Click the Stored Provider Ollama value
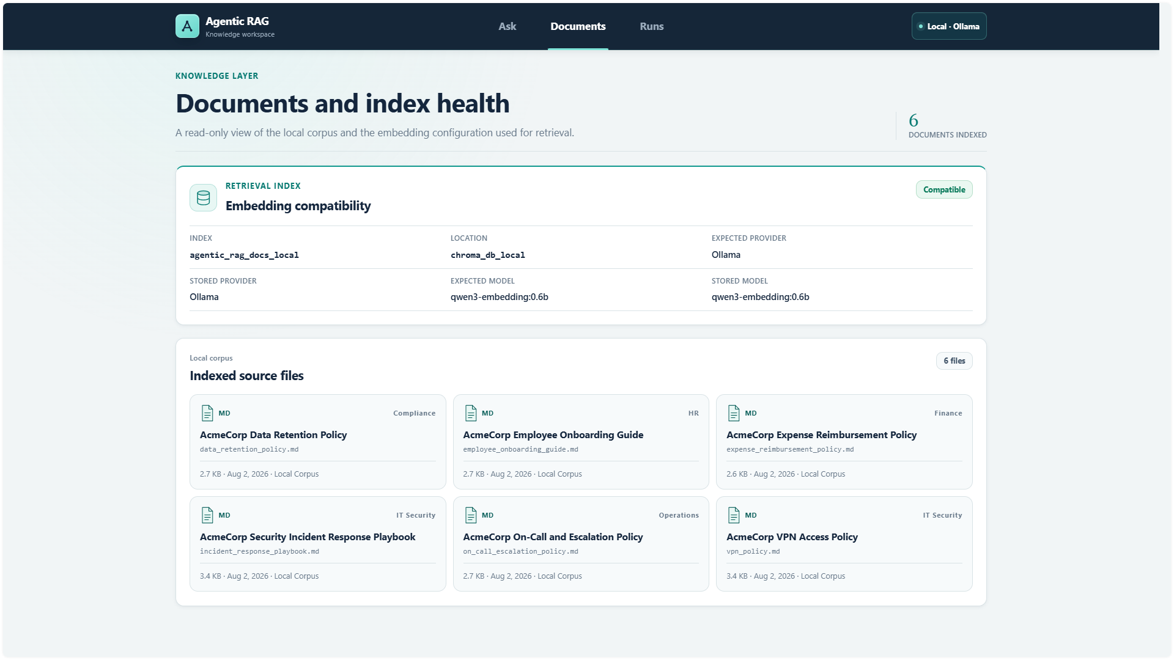Image resolution: width=1174 pixels, height=660 pixels. coord(204,297)
